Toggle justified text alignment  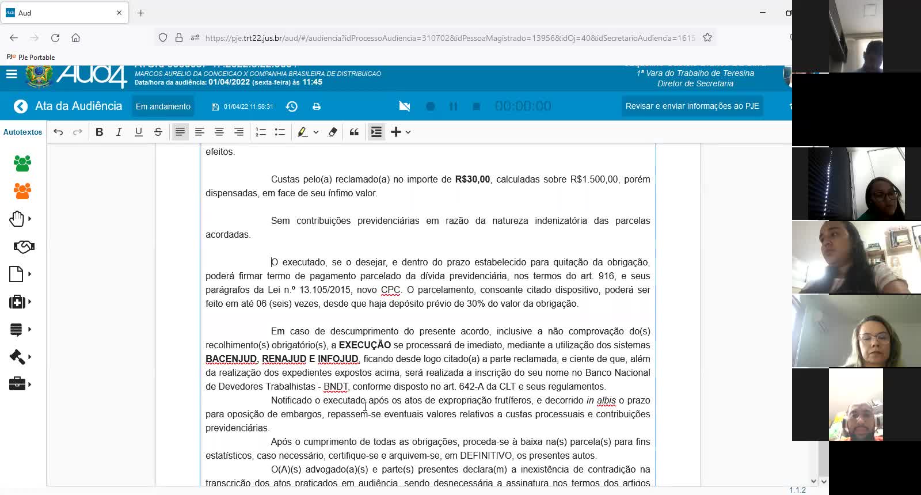click(180, 132)
